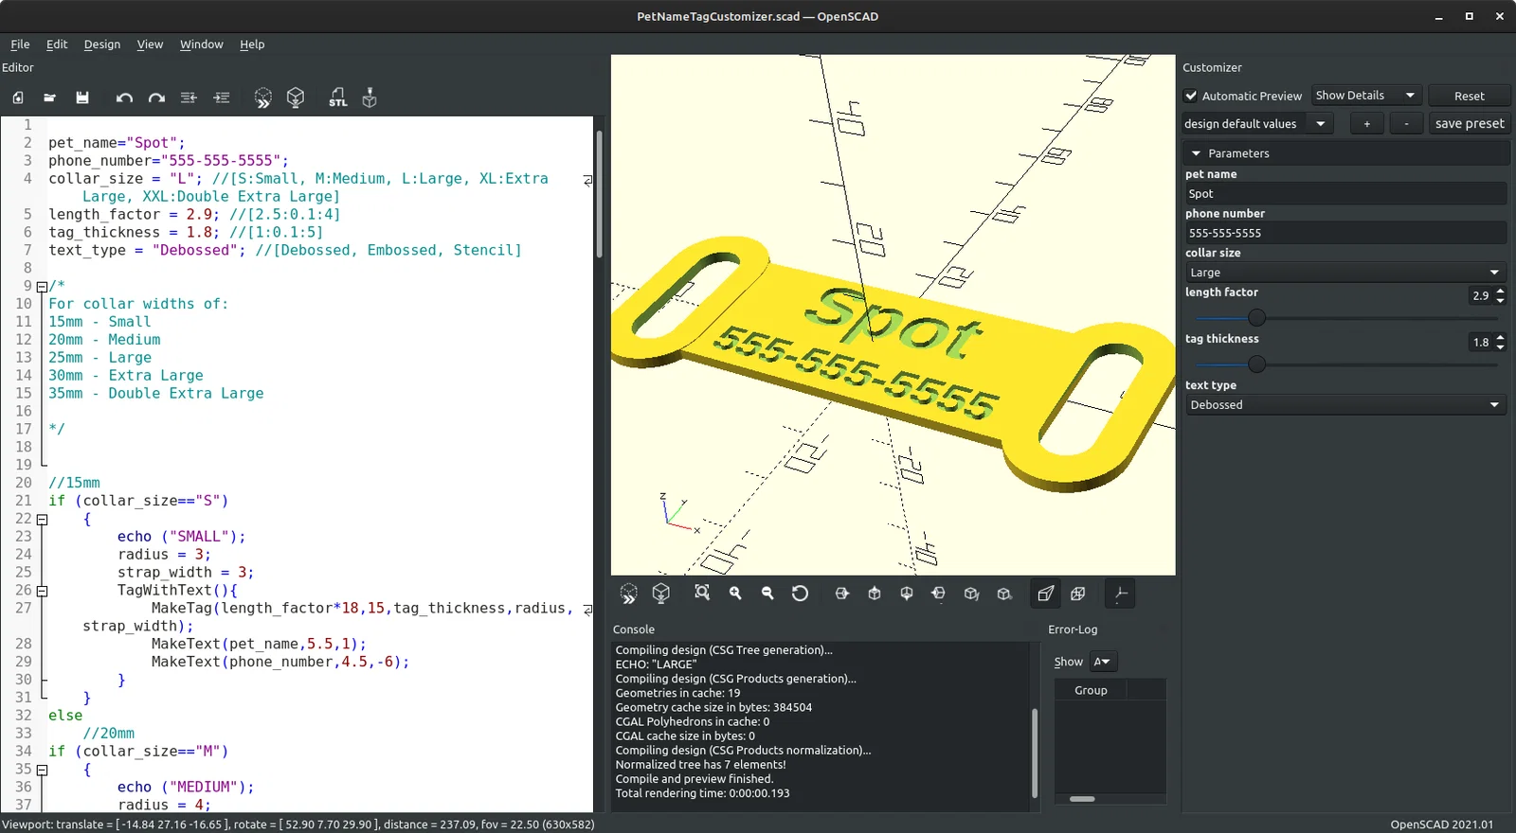Click the Send to 3D printer icon
1516x833 pixels.
coord(370,97)
